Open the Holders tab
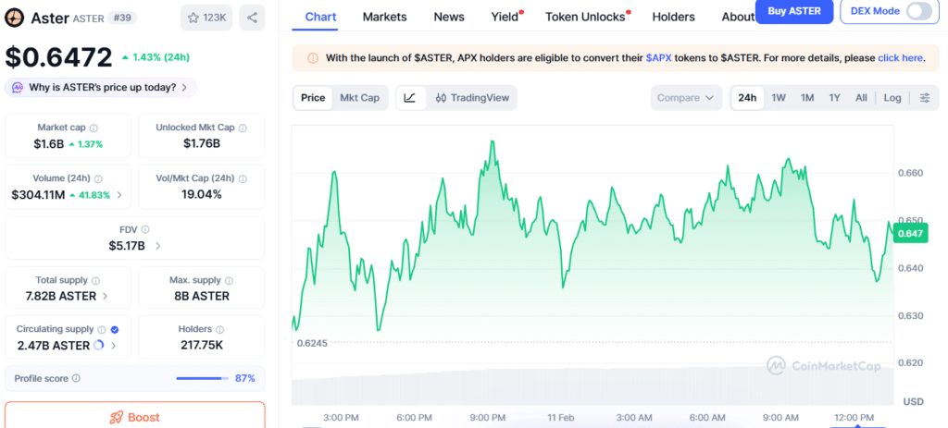Image resolution: width=948 pixels, height=428 pixels. click(x=674, y=17)
